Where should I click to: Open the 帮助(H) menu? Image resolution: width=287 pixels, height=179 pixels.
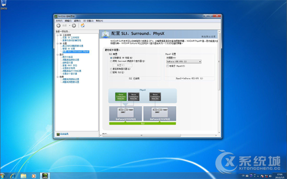point(99,21)
